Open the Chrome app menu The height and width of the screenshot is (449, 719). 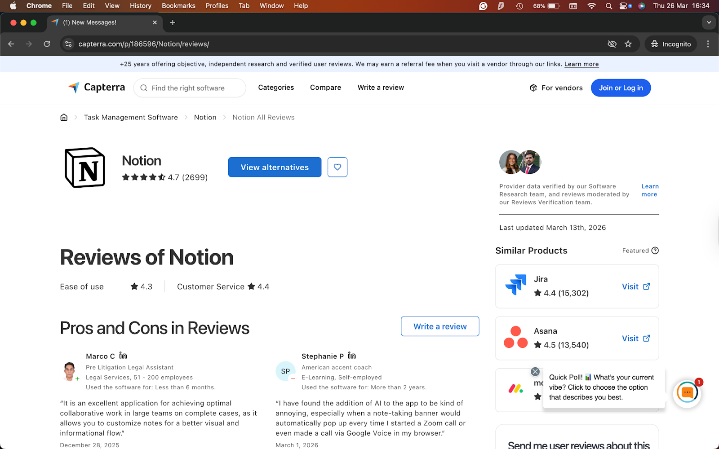[x=39, y=6]
